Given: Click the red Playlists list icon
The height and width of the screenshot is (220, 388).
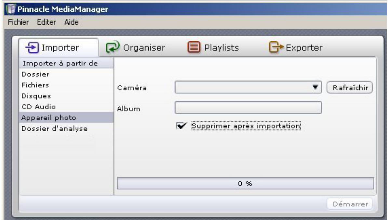Looking at the screenshot, I should (194, 47).
